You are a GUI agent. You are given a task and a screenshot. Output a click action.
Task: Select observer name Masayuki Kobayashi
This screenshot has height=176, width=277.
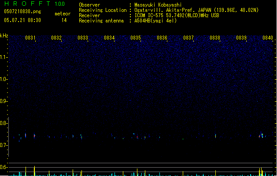click(x=158, y=5)
